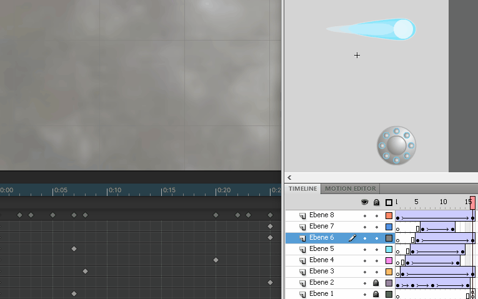
Task: Click the orange outline swatch of Ebene 8
Action: pos(389,215)
